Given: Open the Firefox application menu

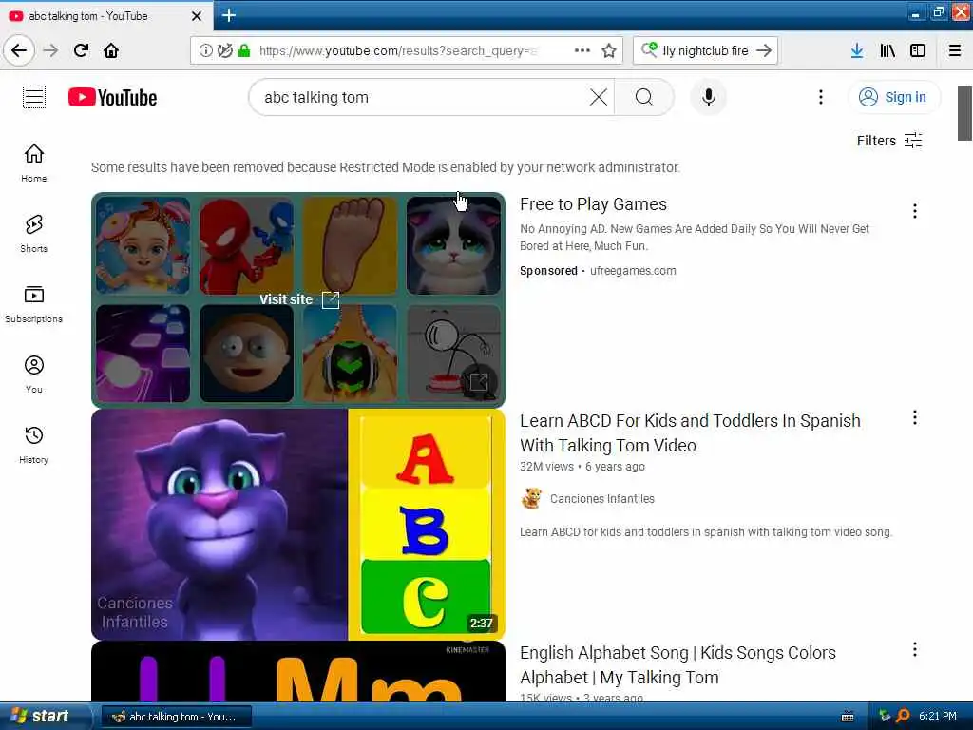Looking at the screenshot, I should tap(955, 51).
